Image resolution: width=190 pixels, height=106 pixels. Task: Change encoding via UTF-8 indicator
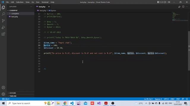click(166, 99)
